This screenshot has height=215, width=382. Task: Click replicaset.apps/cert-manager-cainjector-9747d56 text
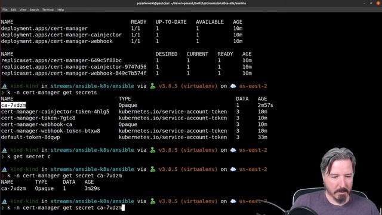click(x=73, y=67)
